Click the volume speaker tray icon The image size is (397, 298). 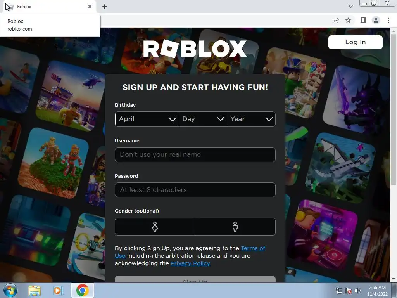pyautogui.click(x=358, y=291)
